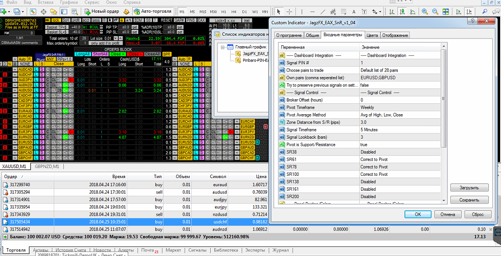This screenshot has height=256, width=501.
Task: Select the Fibonacci retracement tool
Action: click(344, 11)
